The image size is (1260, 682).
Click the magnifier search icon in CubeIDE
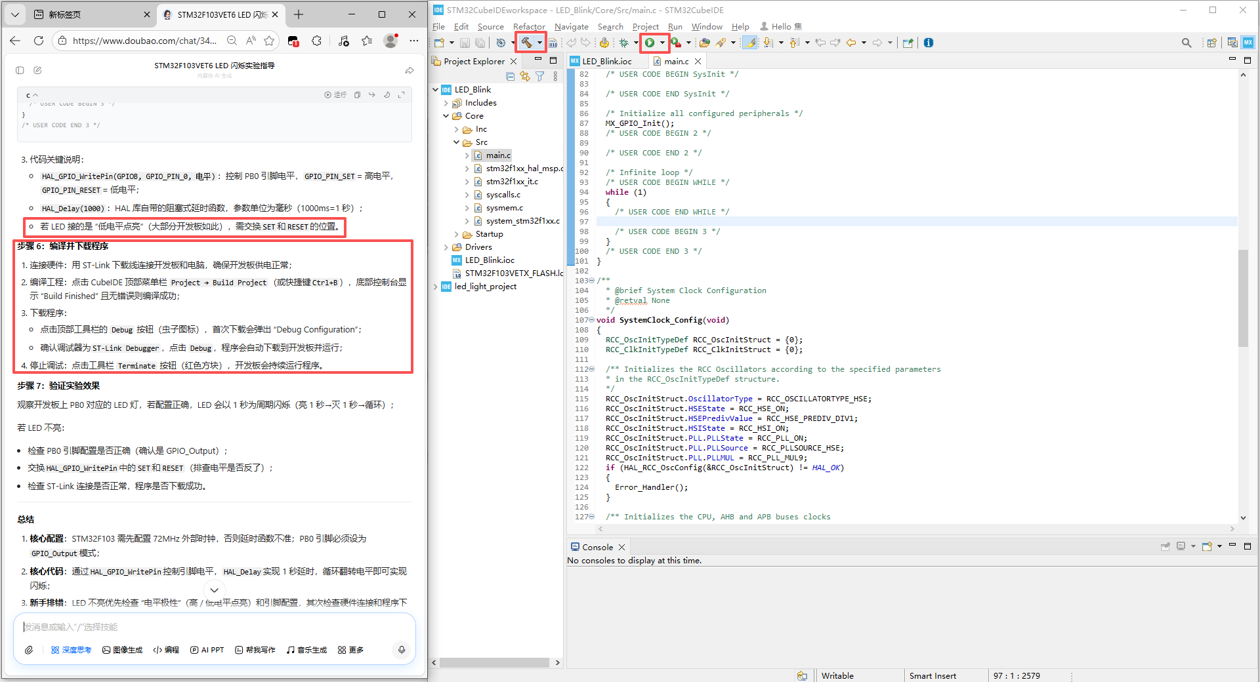[x=1186, y=43]
